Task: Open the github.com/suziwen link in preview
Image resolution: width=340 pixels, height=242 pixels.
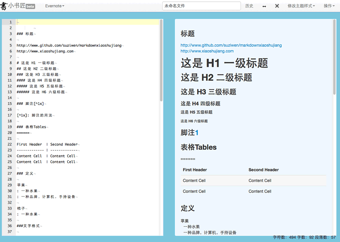Action: pyautogui.click(x=231, y=45)
